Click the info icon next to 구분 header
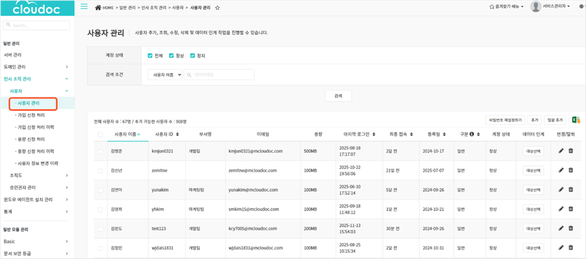The width and height of the screenshot is (586, 259). (472, 134)
